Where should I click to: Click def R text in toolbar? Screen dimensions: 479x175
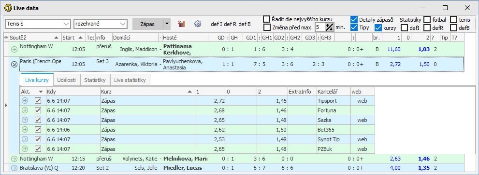(x=231, y=24)
